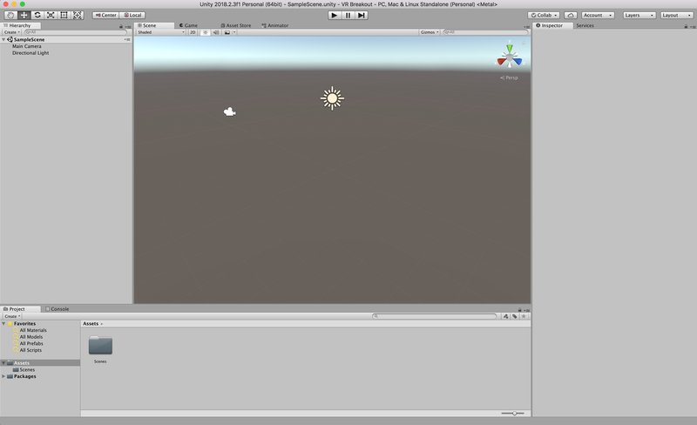
Task: Expand the Packages folder
Action: (3, 376)
